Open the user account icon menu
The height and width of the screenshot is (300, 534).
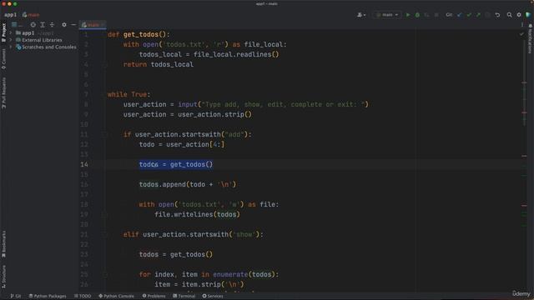point(361,15)
